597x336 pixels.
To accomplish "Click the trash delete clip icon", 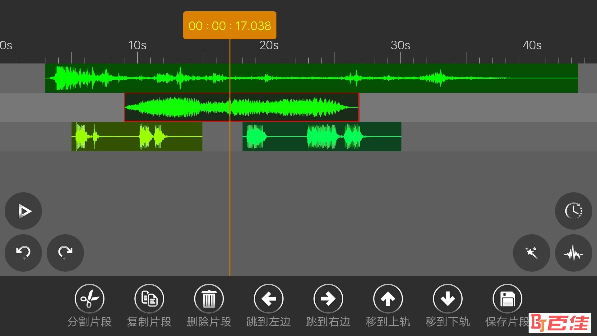I will (209, 299).
